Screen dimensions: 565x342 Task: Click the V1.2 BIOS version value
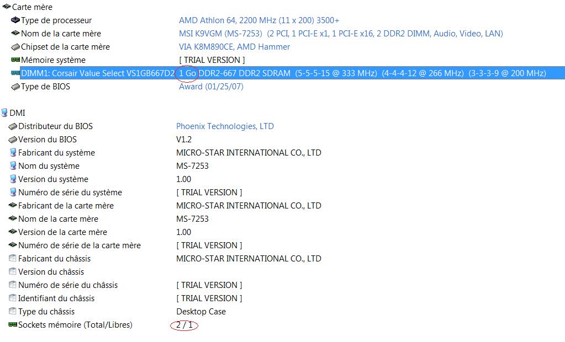(184, 140)
